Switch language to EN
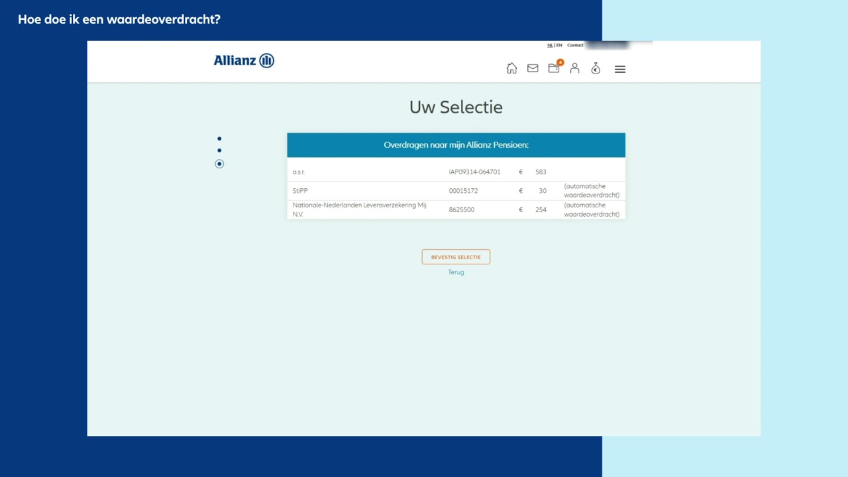 (559, 45)
